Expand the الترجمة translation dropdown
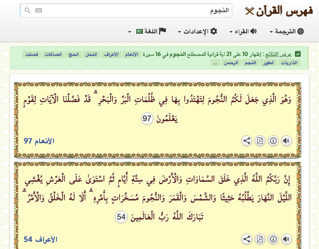 point(287,32)
